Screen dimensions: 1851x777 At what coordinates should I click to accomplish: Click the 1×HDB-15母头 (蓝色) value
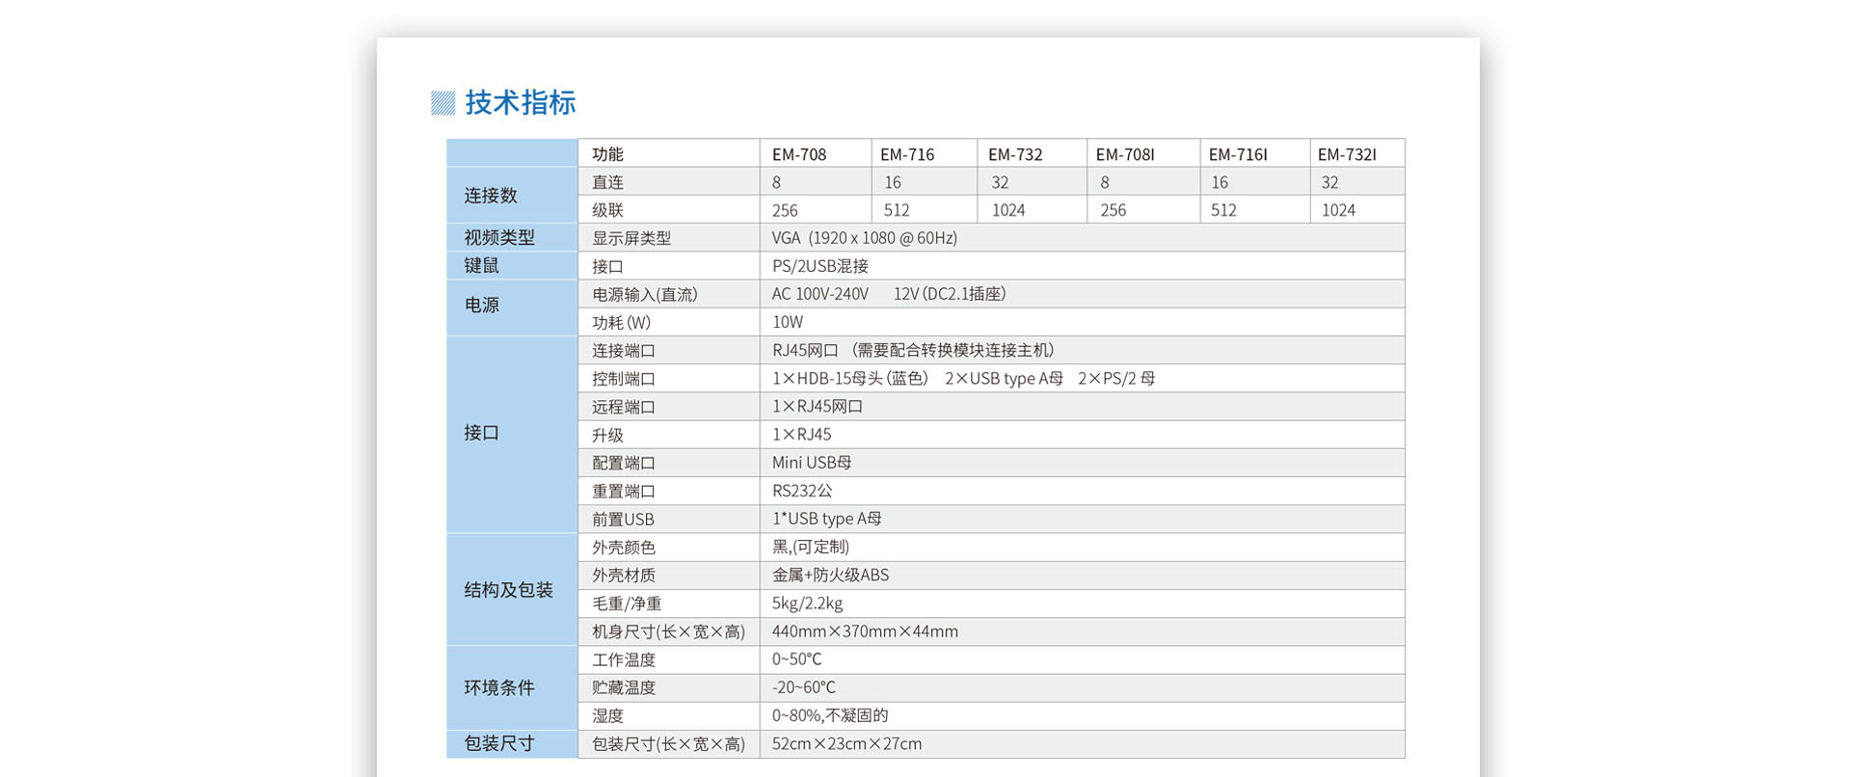(850, 378)
